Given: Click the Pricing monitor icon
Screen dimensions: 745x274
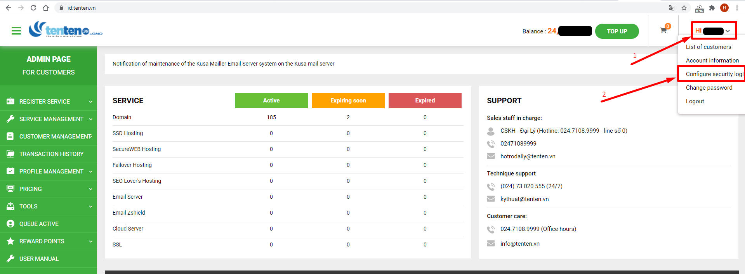Looking at the screenshot, I should pyautogui.click(x=10, y=189).
